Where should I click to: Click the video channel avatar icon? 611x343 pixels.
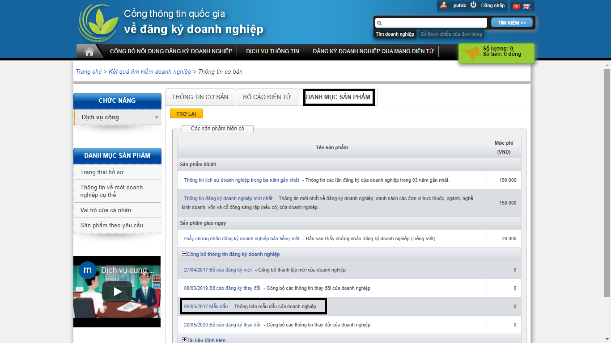(x=88, y=270)
